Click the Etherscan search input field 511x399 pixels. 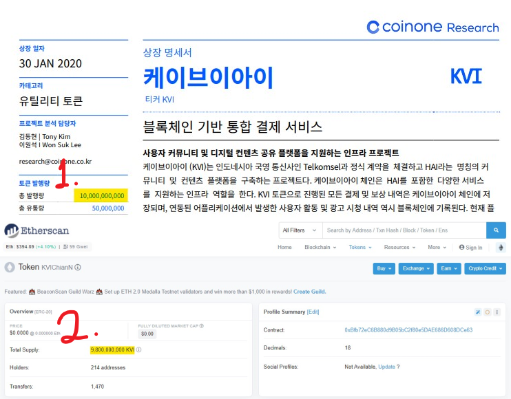[404, 230]
